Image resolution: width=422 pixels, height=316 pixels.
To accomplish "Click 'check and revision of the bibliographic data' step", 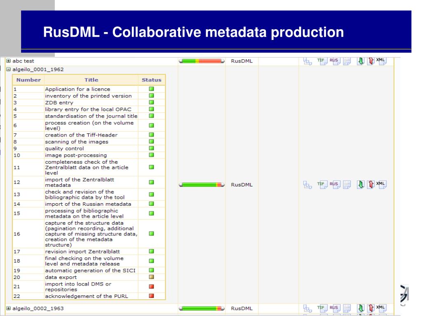I will [85, 195].
